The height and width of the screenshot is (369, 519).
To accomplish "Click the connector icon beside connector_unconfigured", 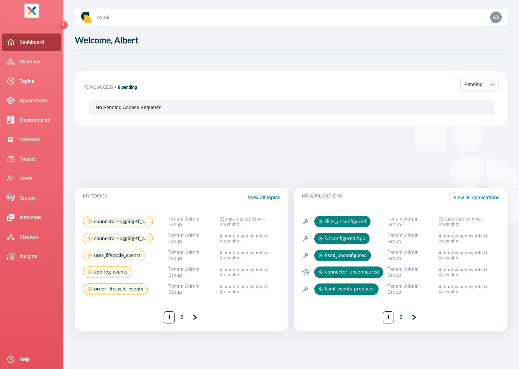I will 306,272.
